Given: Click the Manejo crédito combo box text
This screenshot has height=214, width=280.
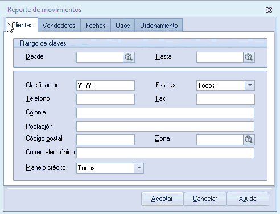Looking at the screenshot, I should coord(105,168).
